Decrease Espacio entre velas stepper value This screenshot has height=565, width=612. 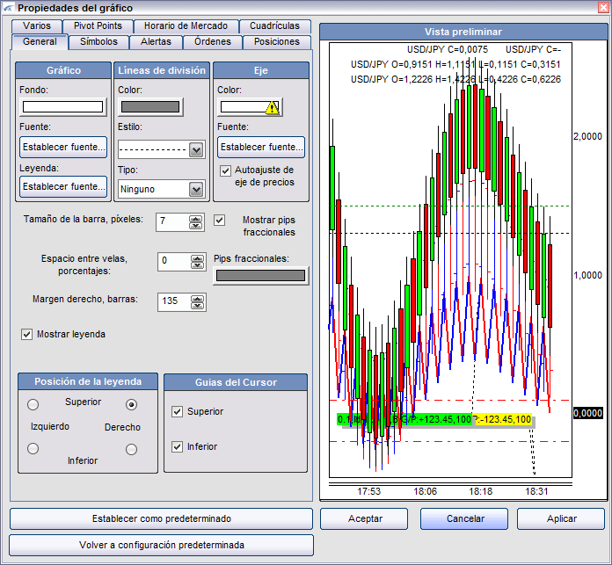(x=198, y=265)
